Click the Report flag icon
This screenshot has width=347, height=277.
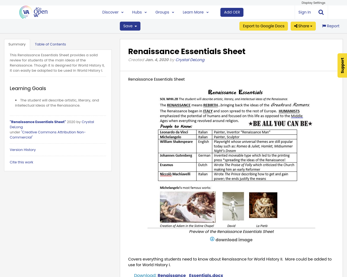pyautogui.click(x=324, y=26)
